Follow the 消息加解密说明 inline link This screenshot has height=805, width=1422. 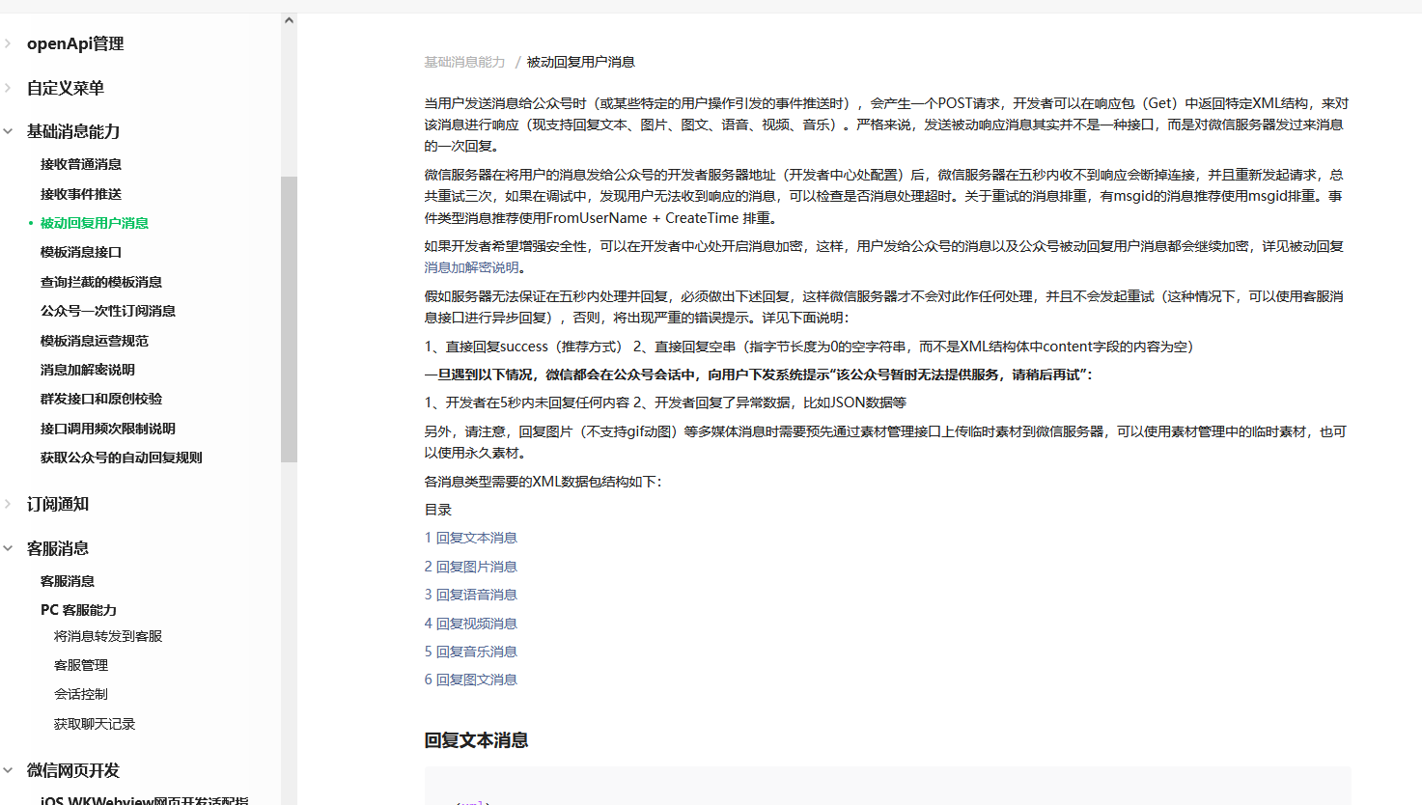point(472,267)
